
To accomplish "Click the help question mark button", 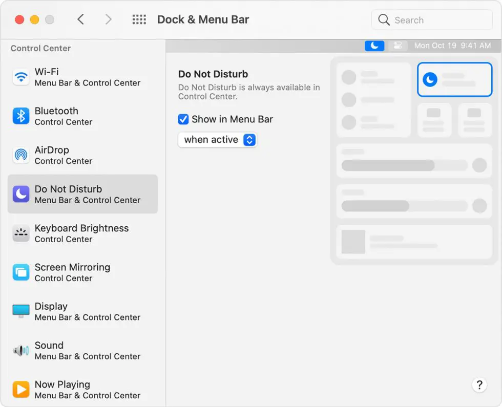I will click(479, 384).
